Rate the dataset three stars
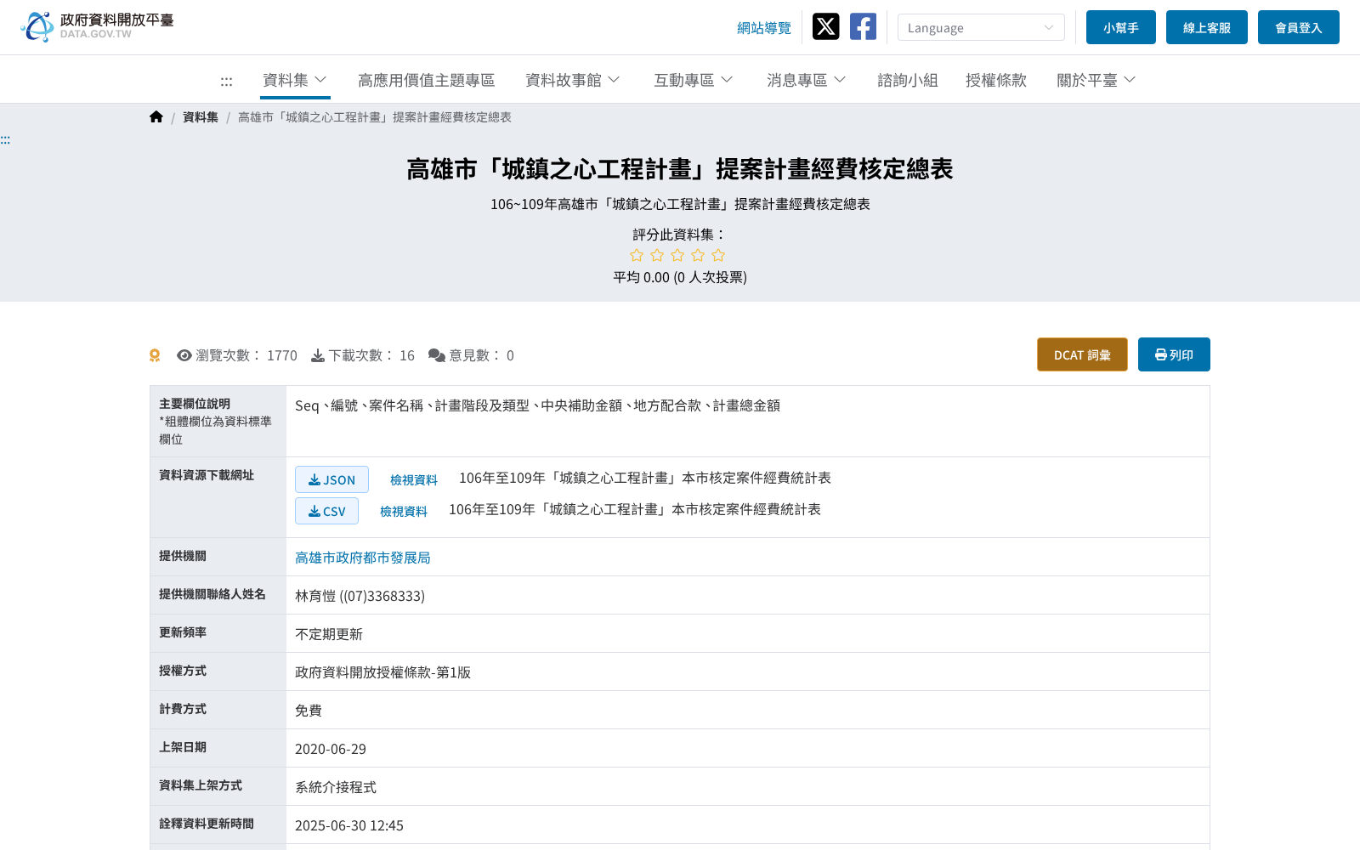The width and height of the screenshot is (1360, 850). [677, 255]
